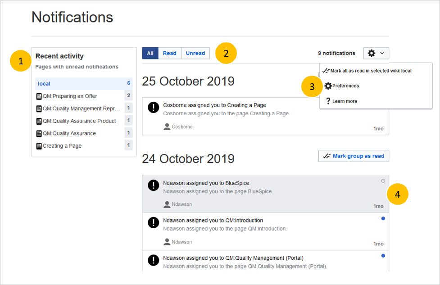Click the double-check icon in Mark group as read
The width and height of the screenshot is (440, 285).
[327, 156]
